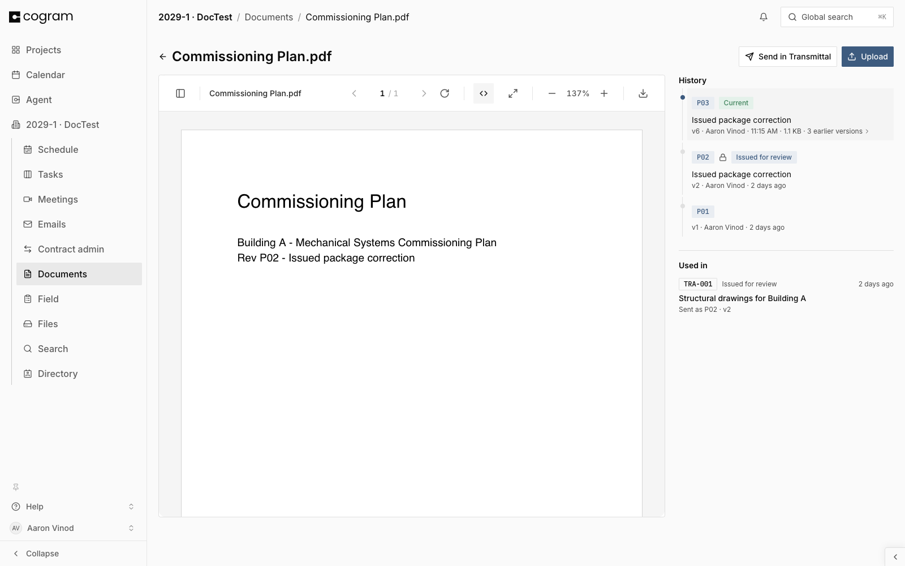Viewport: 905px width, 566px height.
Task: Open the Schedule section
Action: [79, 149]
